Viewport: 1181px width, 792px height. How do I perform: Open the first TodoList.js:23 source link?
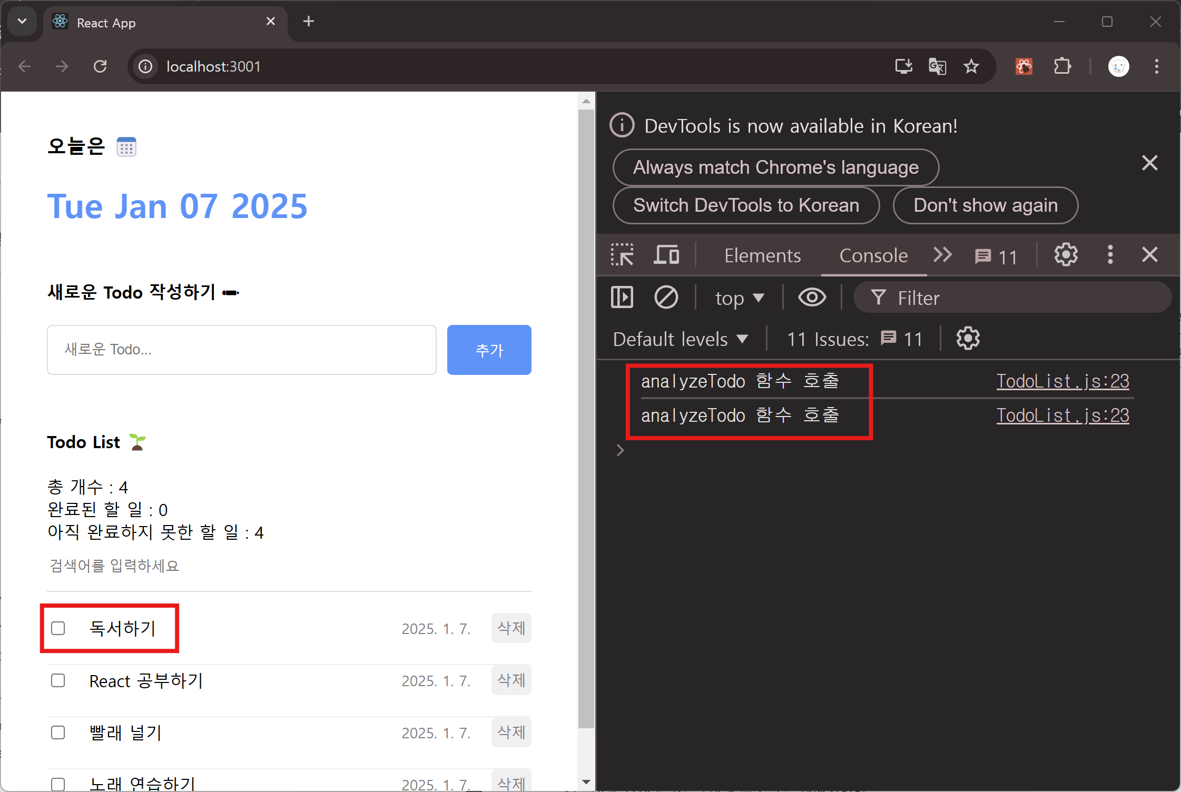tap(1062, 381)
